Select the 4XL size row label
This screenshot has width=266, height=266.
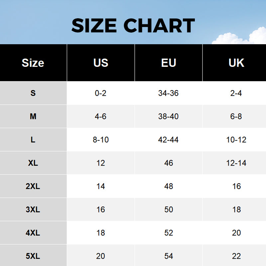coord(33,233)
